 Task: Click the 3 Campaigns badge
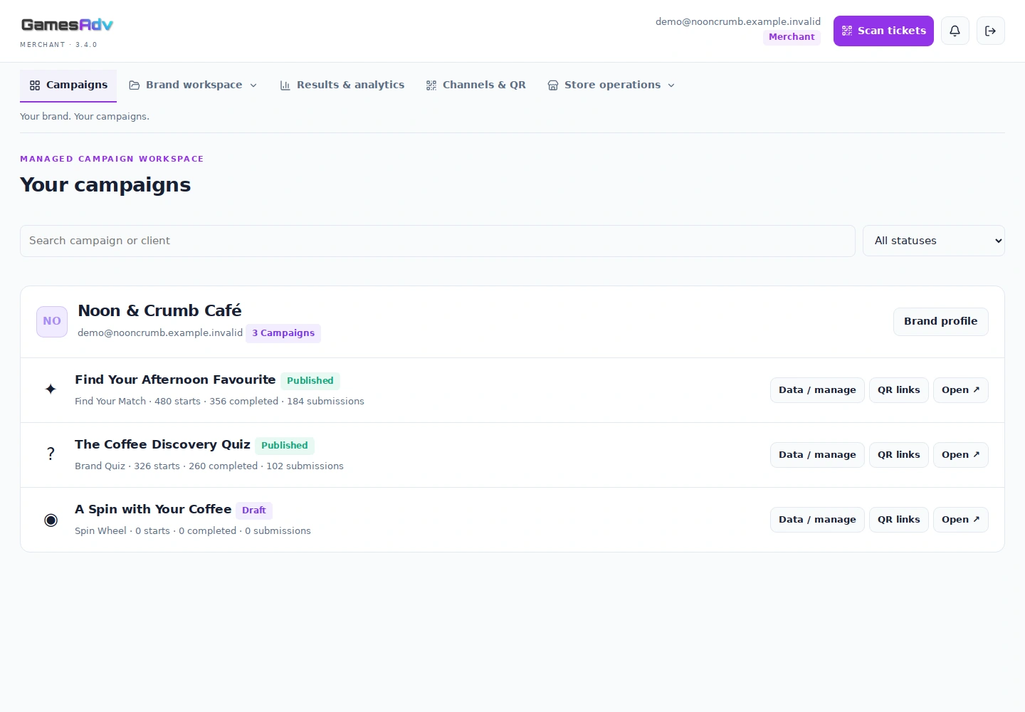tap(283, 333)
